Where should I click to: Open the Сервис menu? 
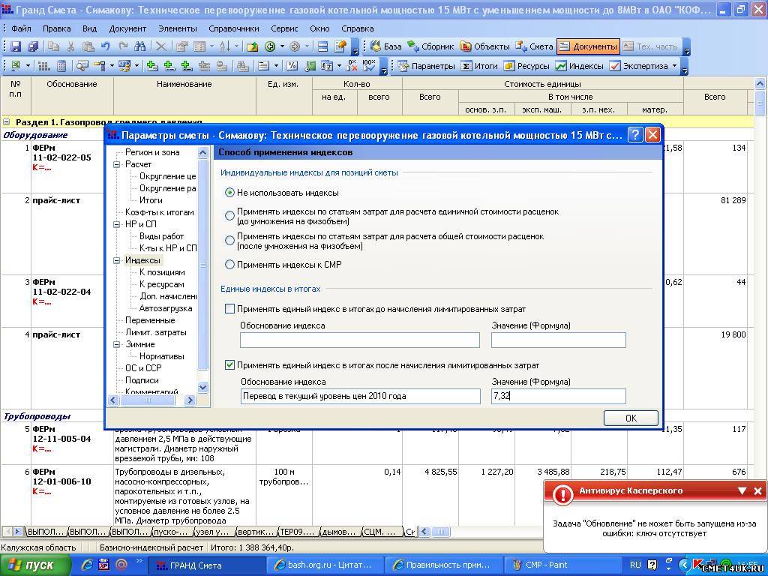284,28
